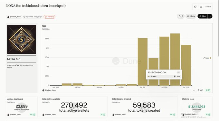This screenshot has width=219, height=121.
Task: Click the 59,583 total tokens created value
Action: click(x=144, y=105)
